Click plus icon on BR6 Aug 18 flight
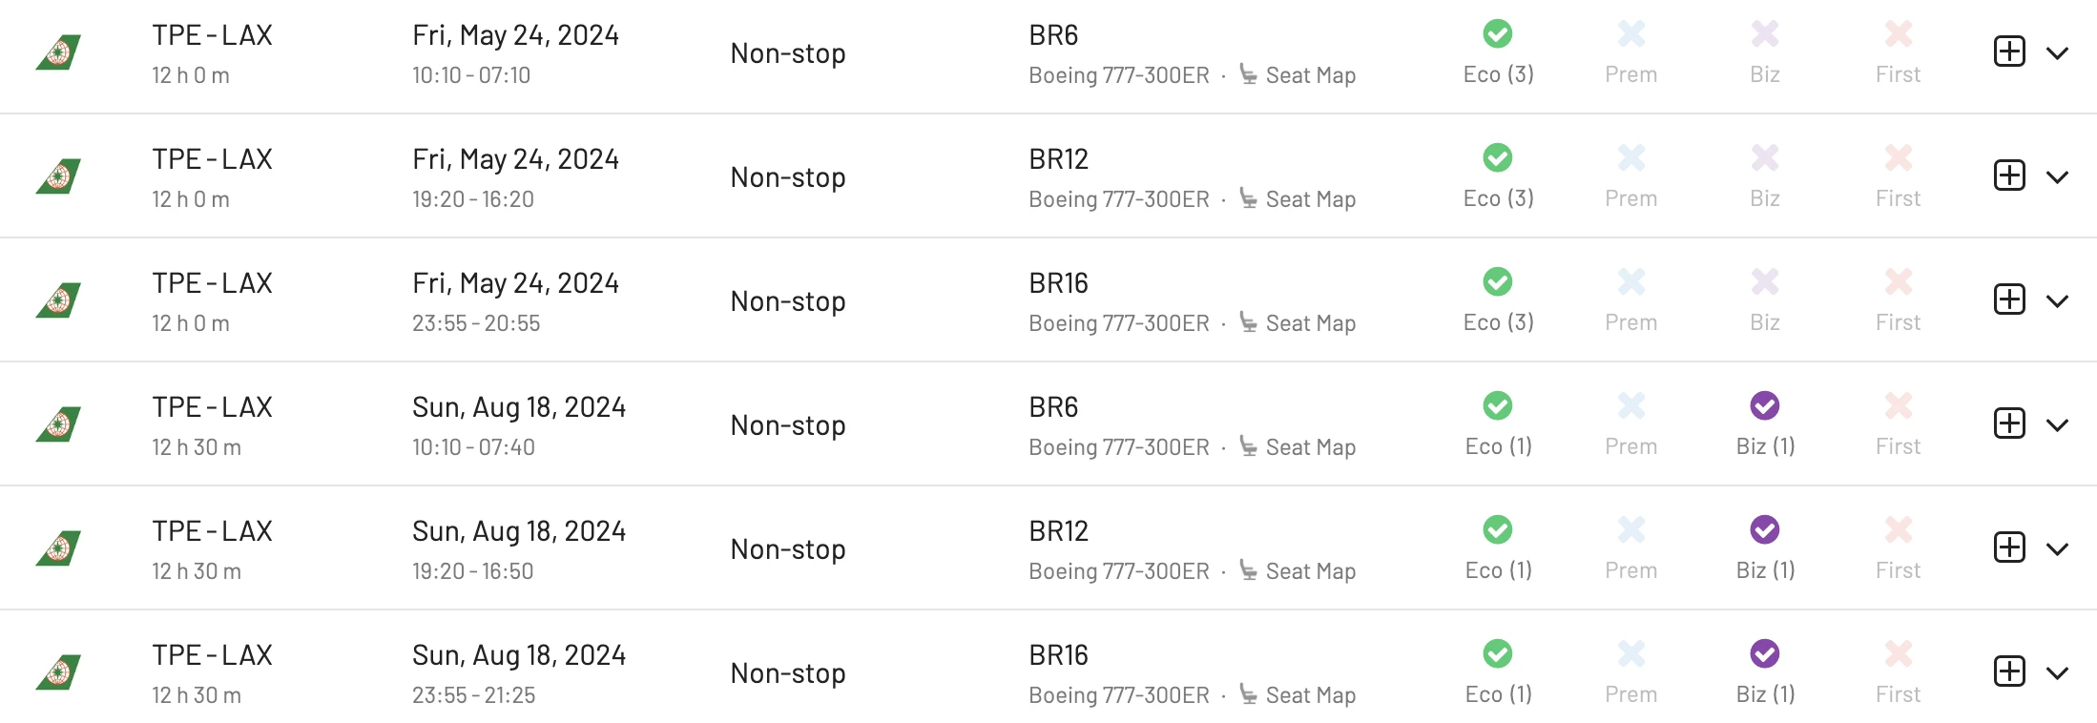Screen dimensions: 2097x723 [x=2009, y=423]
